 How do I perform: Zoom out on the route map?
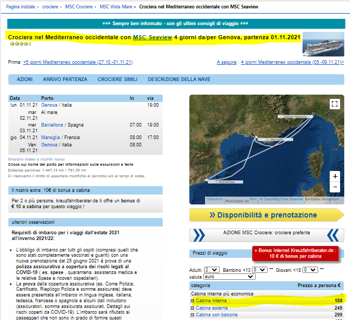pos(335,187)
